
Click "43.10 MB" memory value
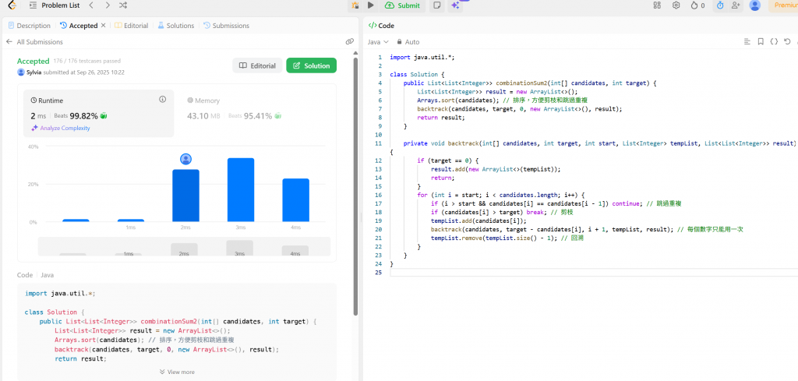(x=203, y=116)
